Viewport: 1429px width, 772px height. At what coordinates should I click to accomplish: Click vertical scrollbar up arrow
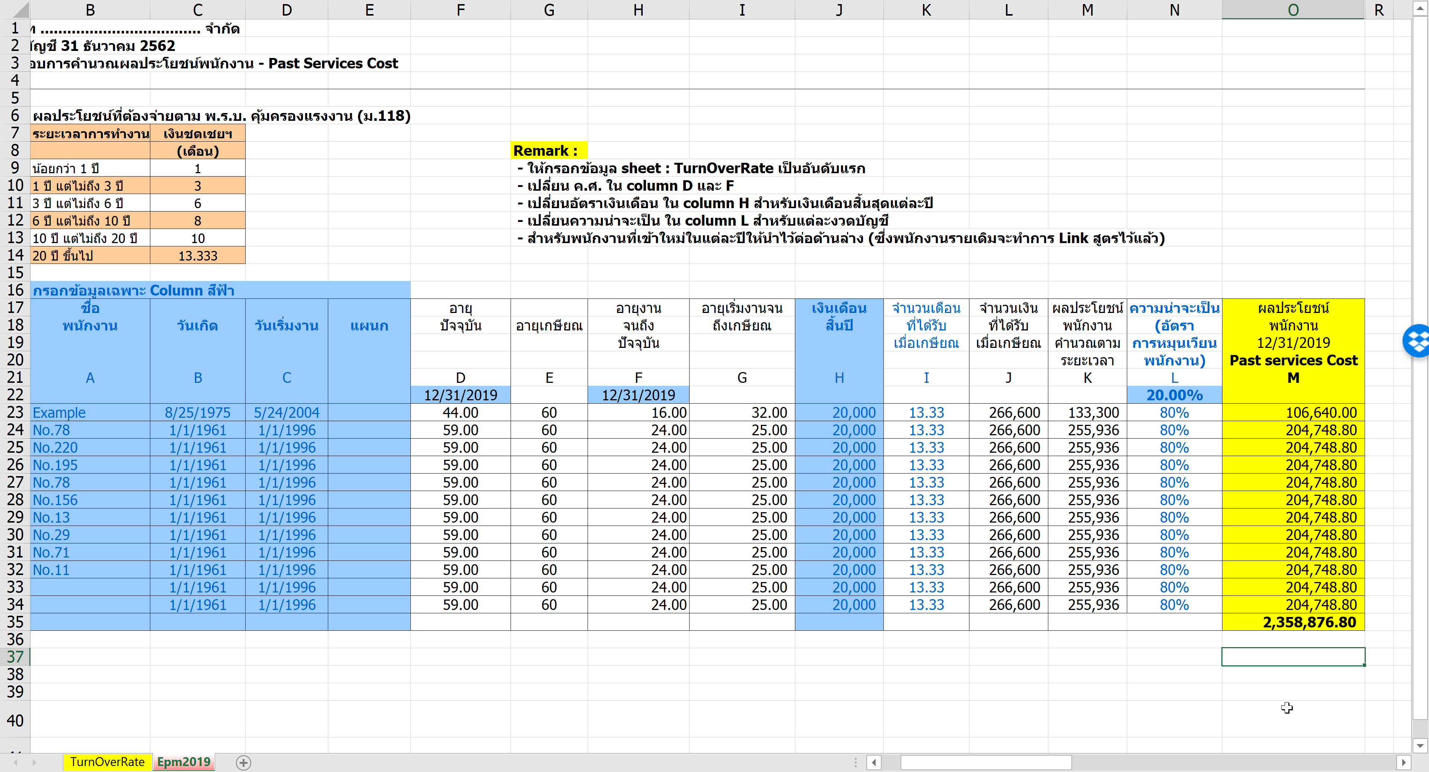click(1420, 9)
